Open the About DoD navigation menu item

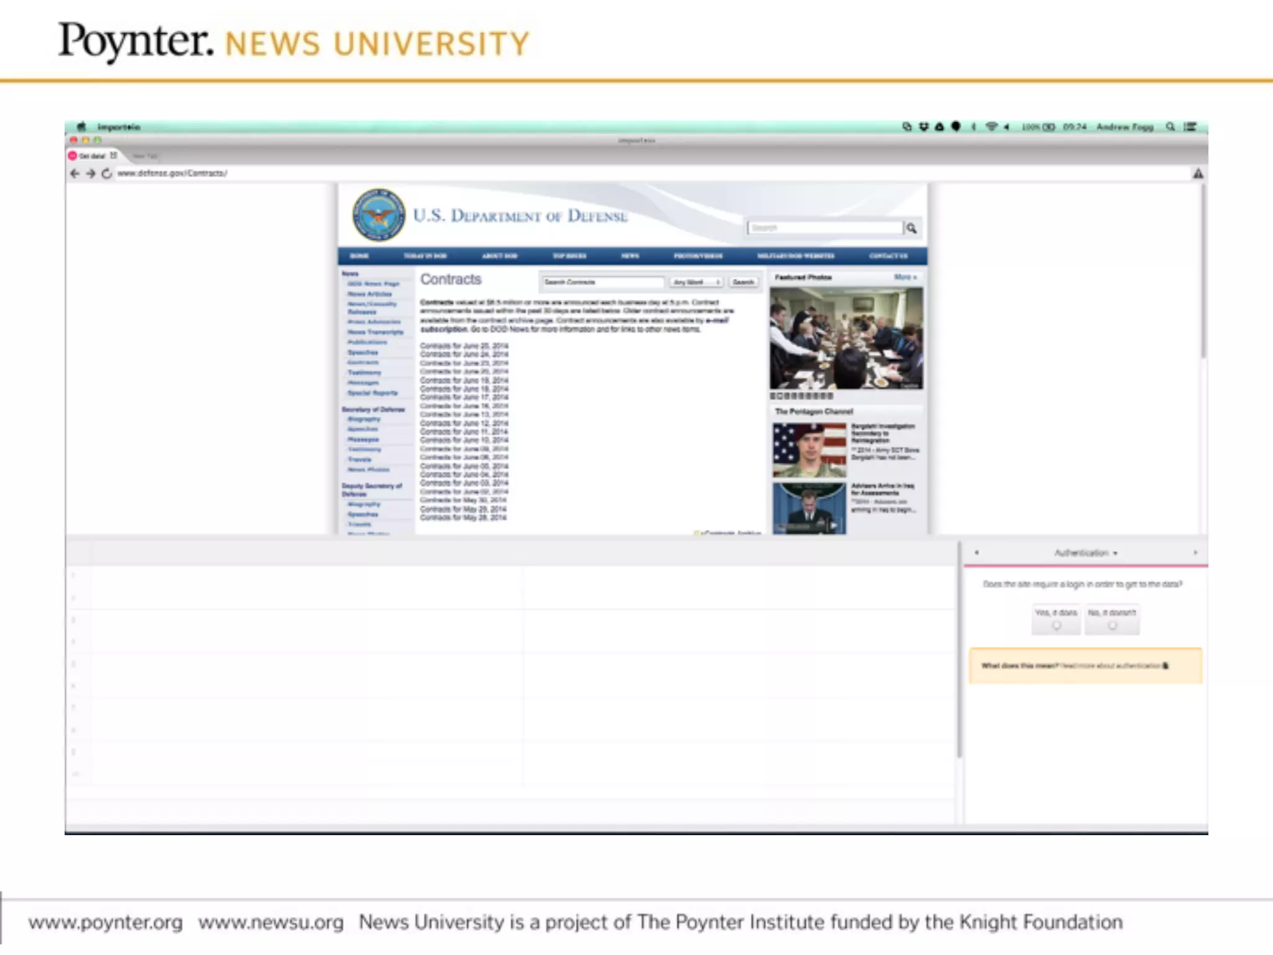[499, 256]
